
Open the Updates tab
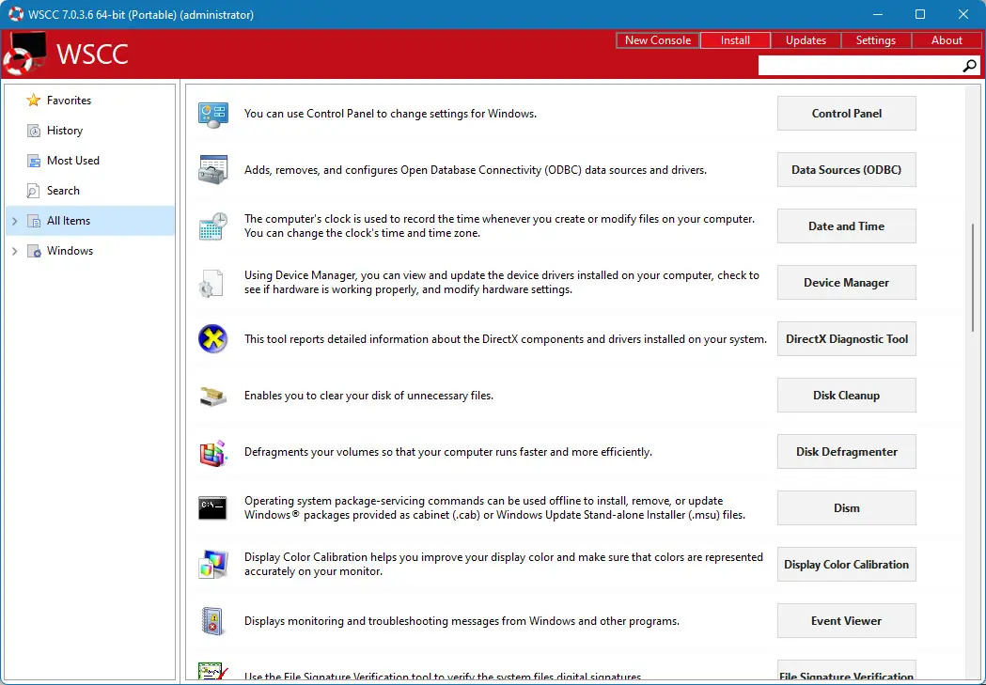[806, 40]
